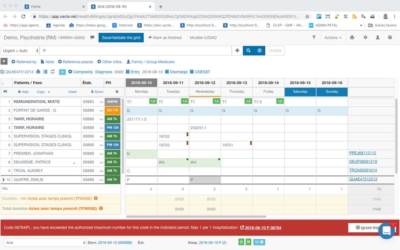Click the blue 50 info badge
The height and width of the screenshot is (250, 400).
click(259, 242)
